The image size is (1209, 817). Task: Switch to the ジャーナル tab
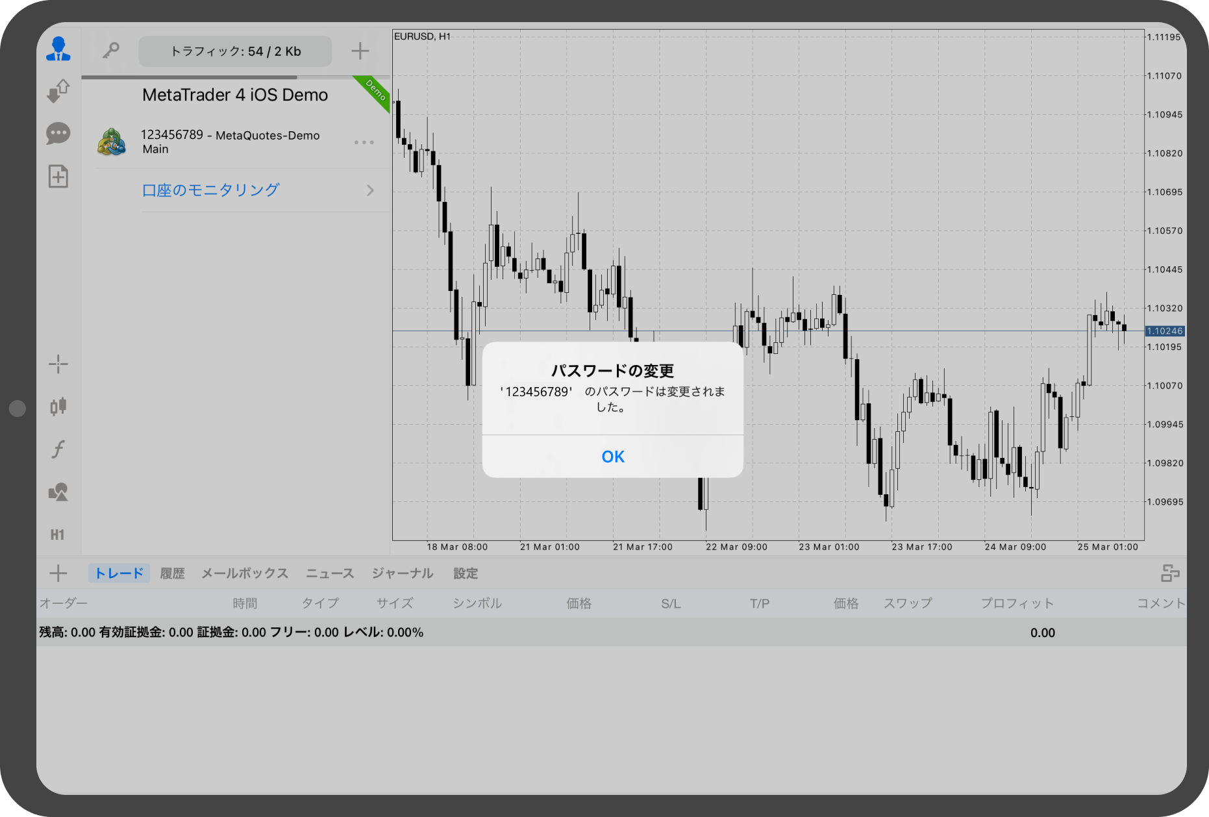[x=403, y=573]
